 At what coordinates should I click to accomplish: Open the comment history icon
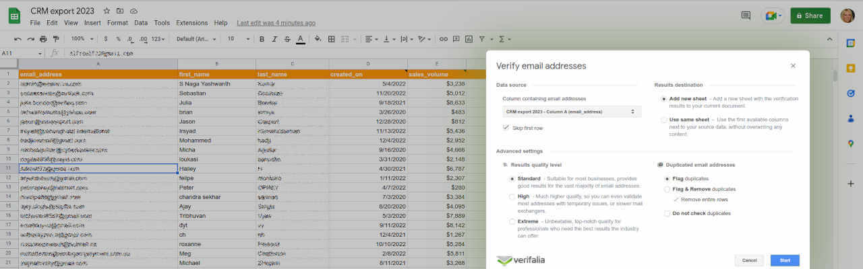pos(746,15)
